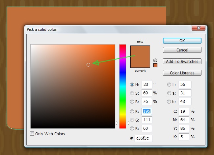Select the Lab b channel radio button
Screen dimensions: 214x155
point(169,102)
